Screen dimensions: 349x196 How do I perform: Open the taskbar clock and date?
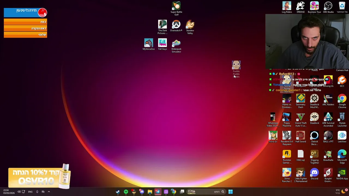[x=9, y=192]
